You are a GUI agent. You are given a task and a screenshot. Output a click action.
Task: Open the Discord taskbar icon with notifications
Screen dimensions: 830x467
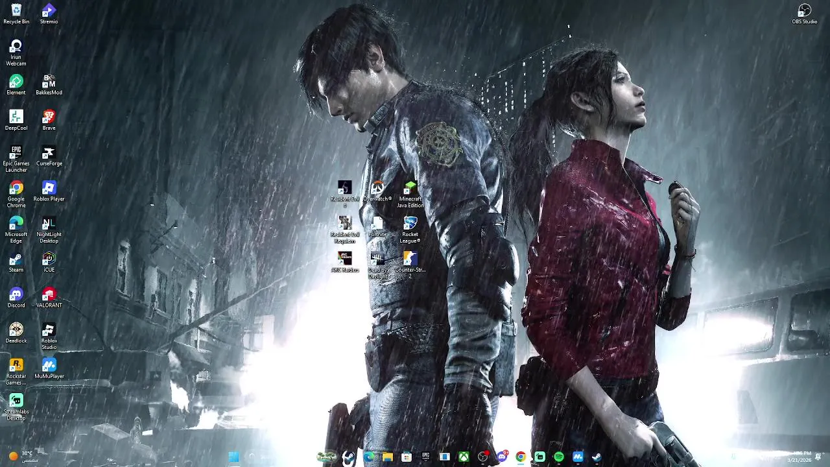pos(502,457)
